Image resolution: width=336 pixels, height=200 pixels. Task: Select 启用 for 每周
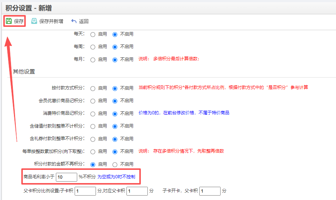[93, 47]
